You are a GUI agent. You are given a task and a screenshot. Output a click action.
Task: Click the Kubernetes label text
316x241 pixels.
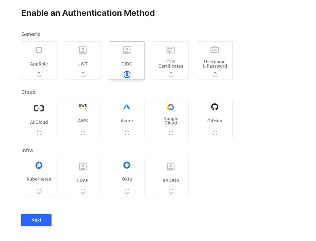39,179
